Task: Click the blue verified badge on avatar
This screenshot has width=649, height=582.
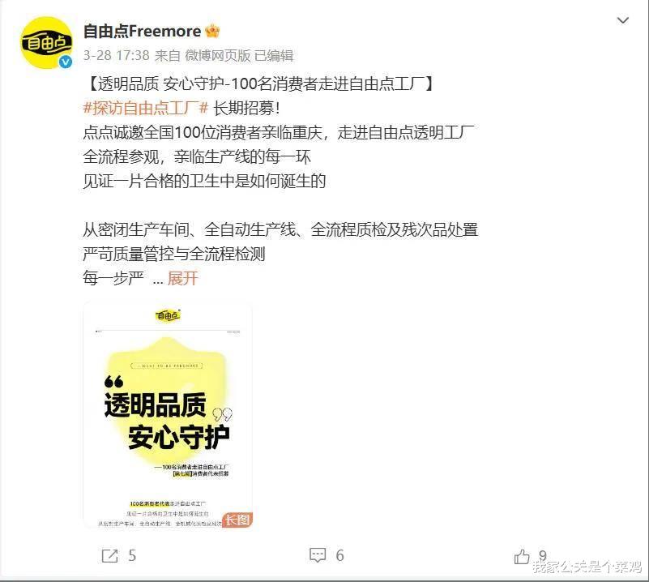Action: pyautogui.click(x=66, y=62)
